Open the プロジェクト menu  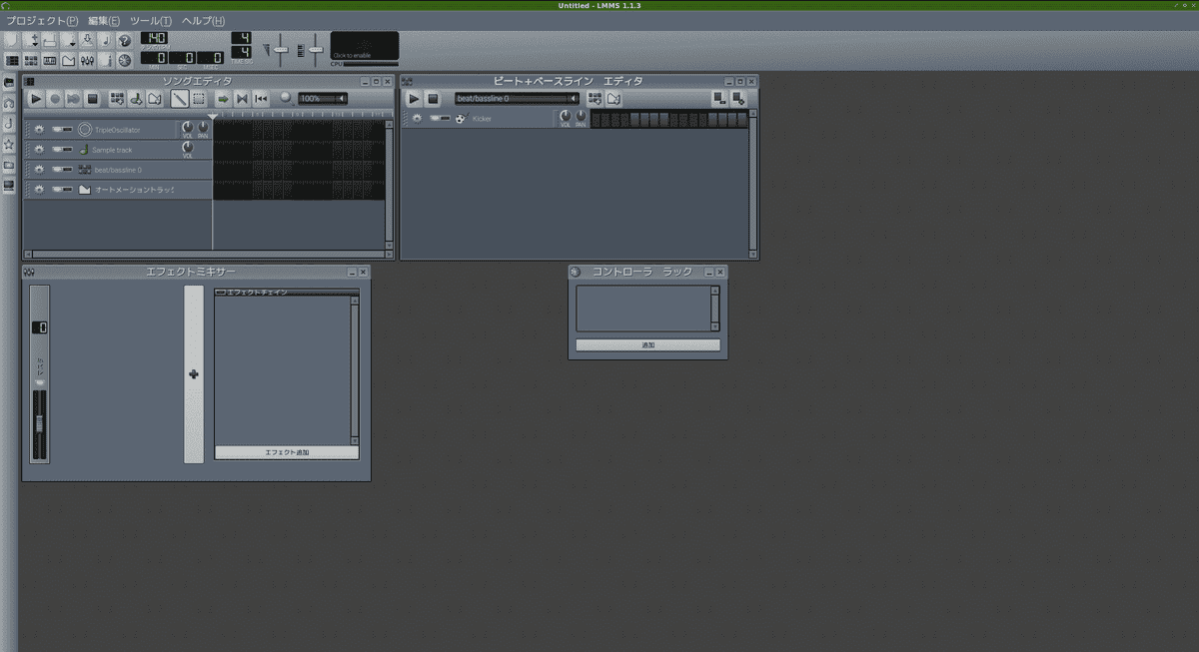click(42, 21)
